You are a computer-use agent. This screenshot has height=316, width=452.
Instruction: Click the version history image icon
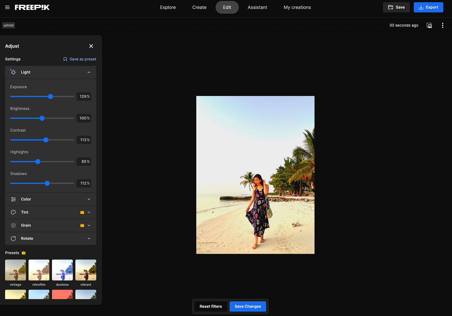[x=429, y=25]
